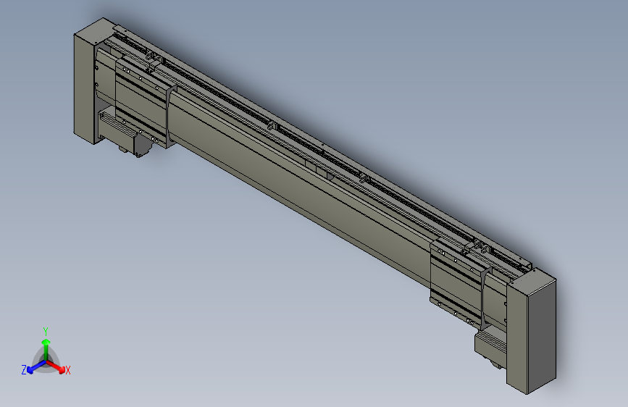Click the green Y axis arrow of the triad
The image size is (628, 407).
46,348
